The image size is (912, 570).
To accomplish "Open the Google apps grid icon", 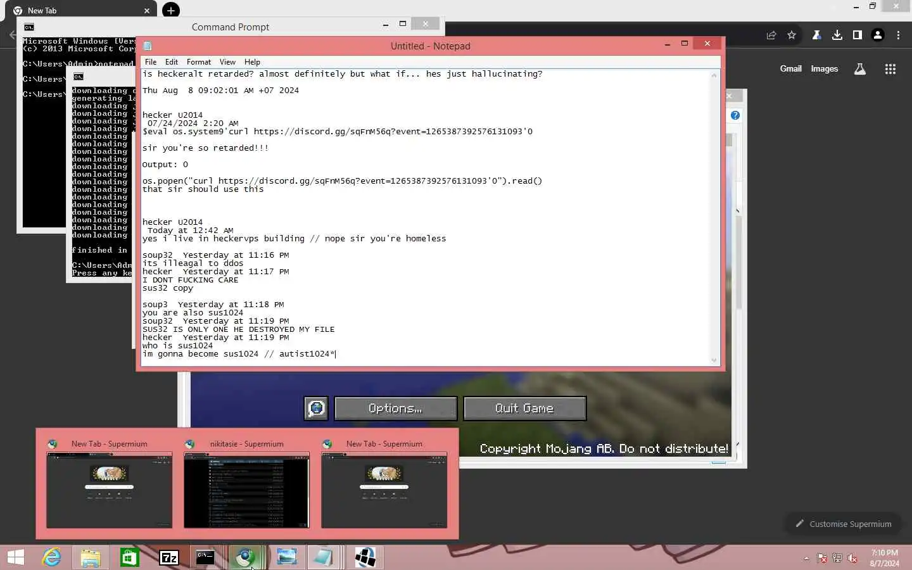I will [x=890, y=69].
